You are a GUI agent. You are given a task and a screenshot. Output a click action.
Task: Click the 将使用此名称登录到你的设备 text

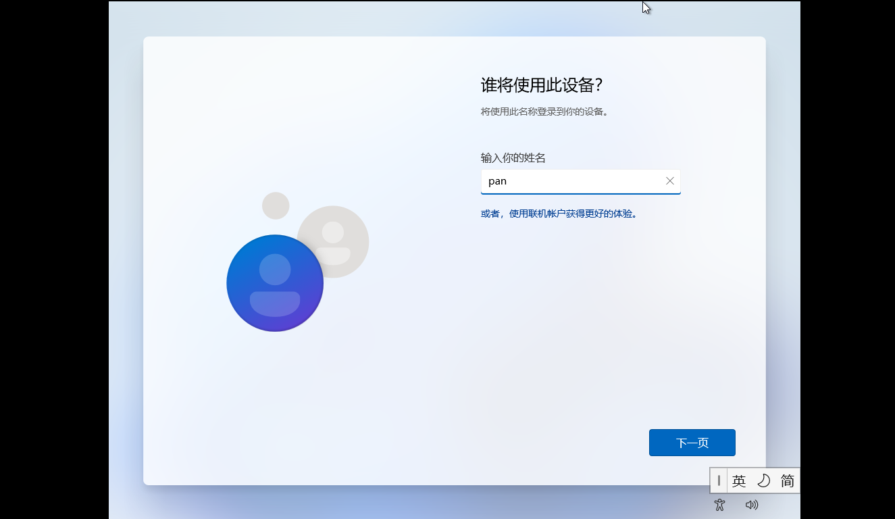(544, 112)
